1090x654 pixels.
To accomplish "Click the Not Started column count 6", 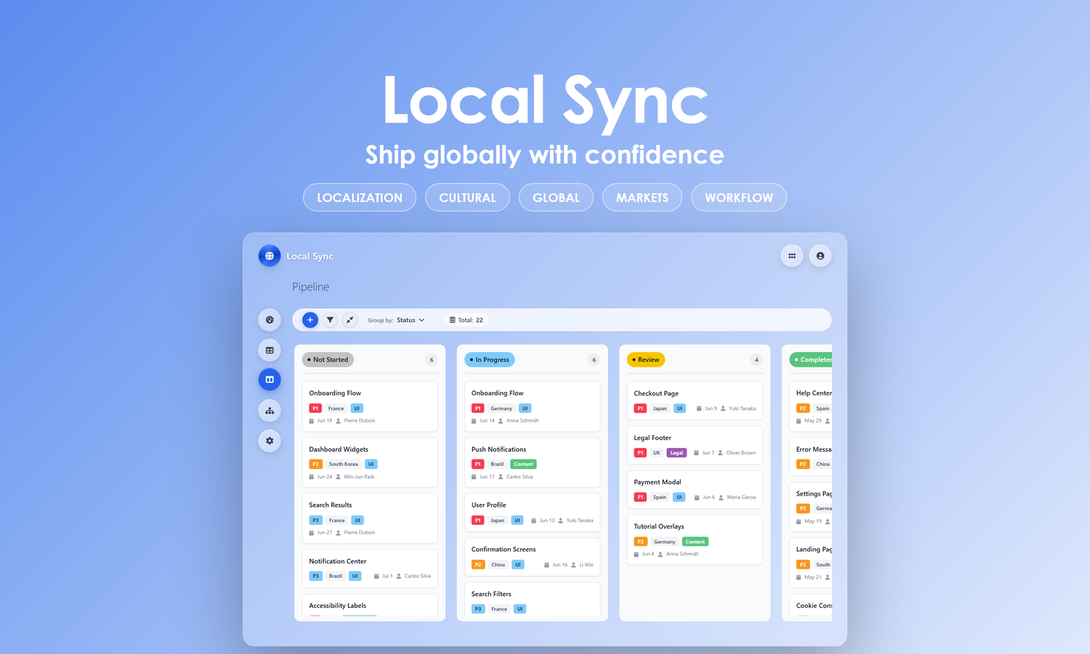I will pyautogui.click(x=431, y=360).
